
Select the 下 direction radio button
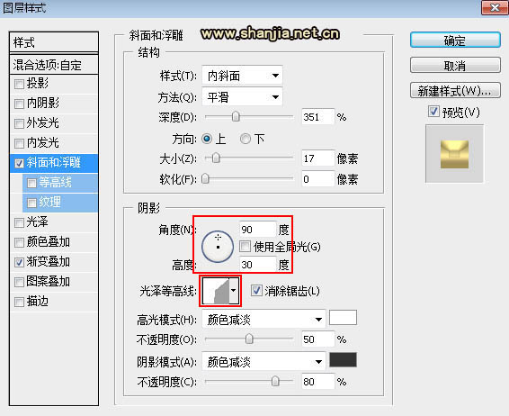(246, 139)
